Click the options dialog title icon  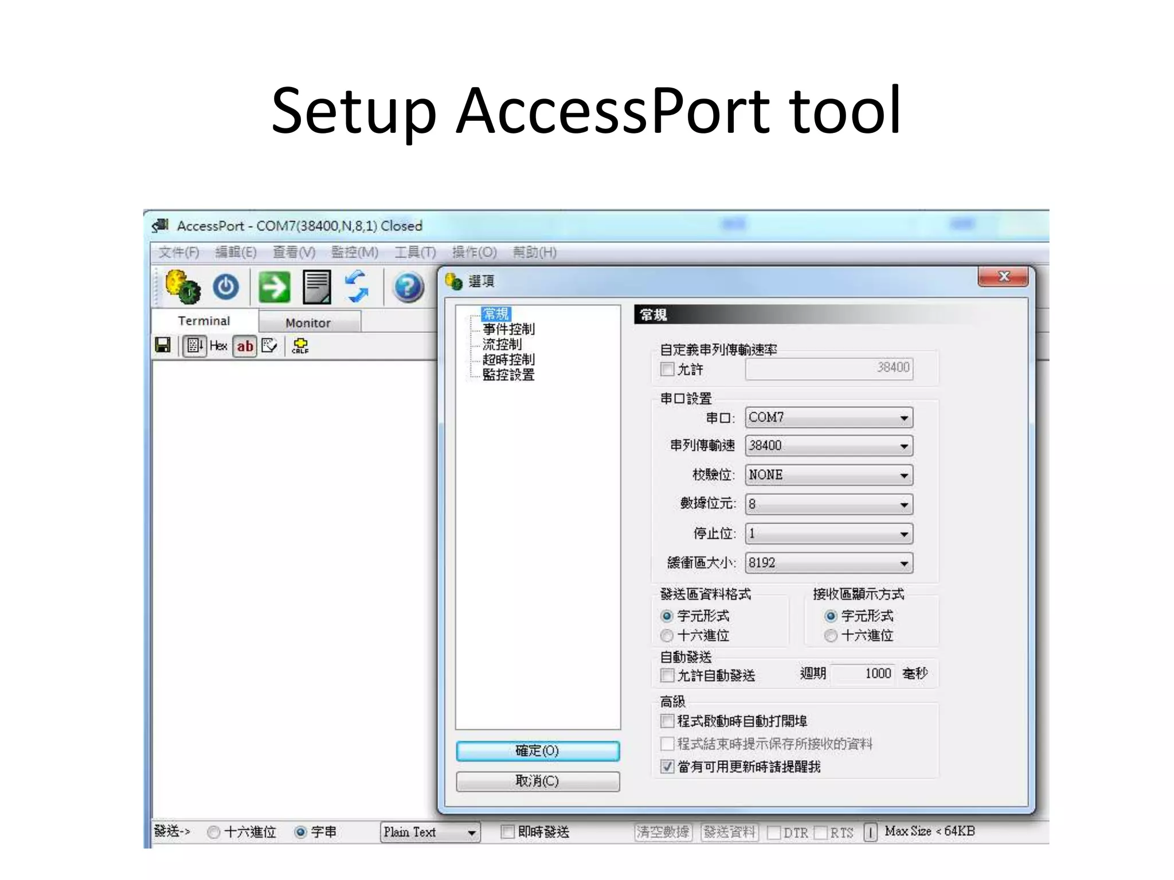click(454, 281)
